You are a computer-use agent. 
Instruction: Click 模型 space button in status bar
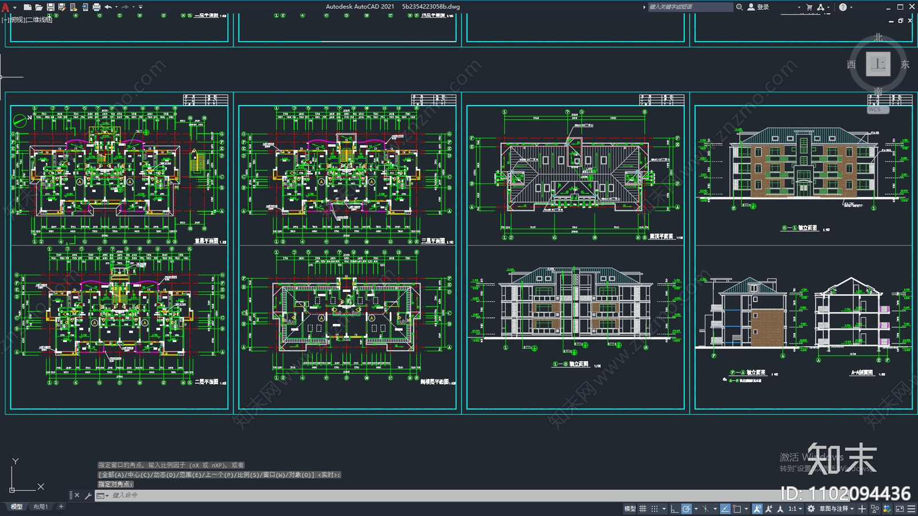[x=630, y=509]
